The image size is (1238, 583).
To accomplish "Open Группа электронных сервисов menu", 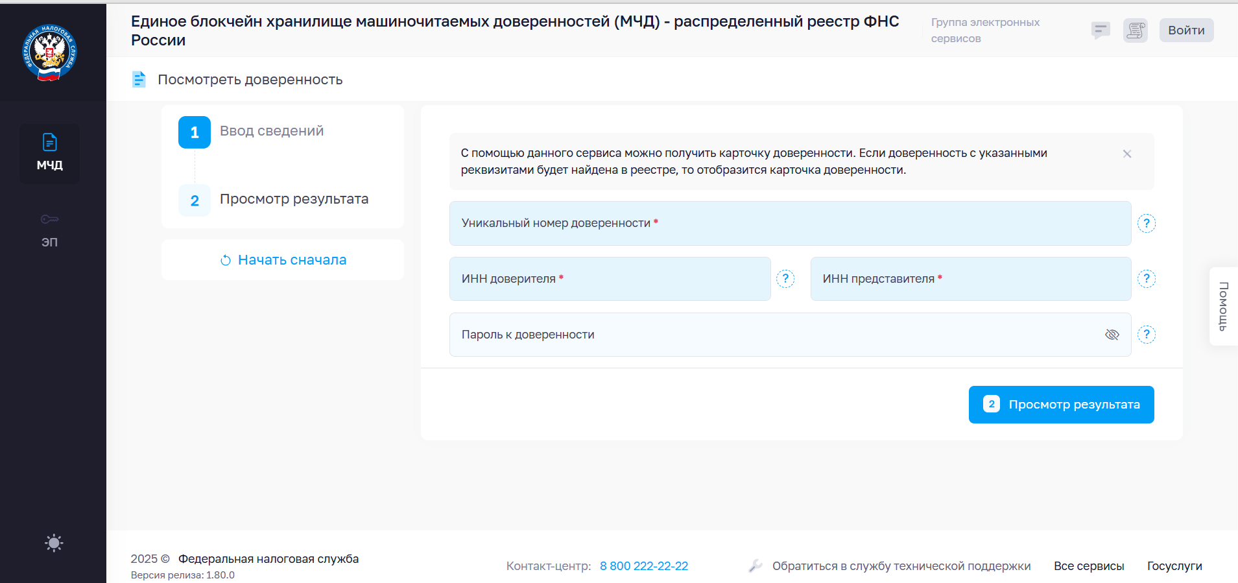I will 984,30.
